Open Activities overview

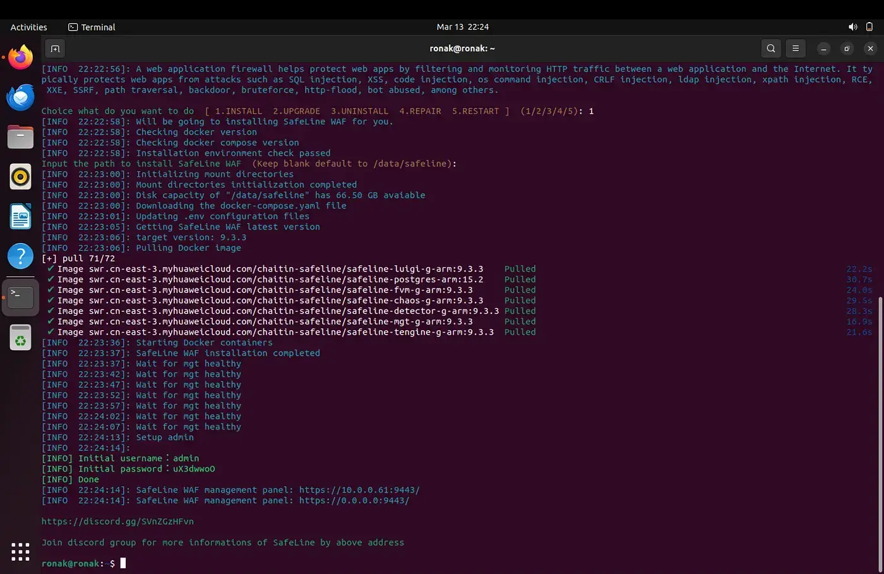click(x=28, y=27)
